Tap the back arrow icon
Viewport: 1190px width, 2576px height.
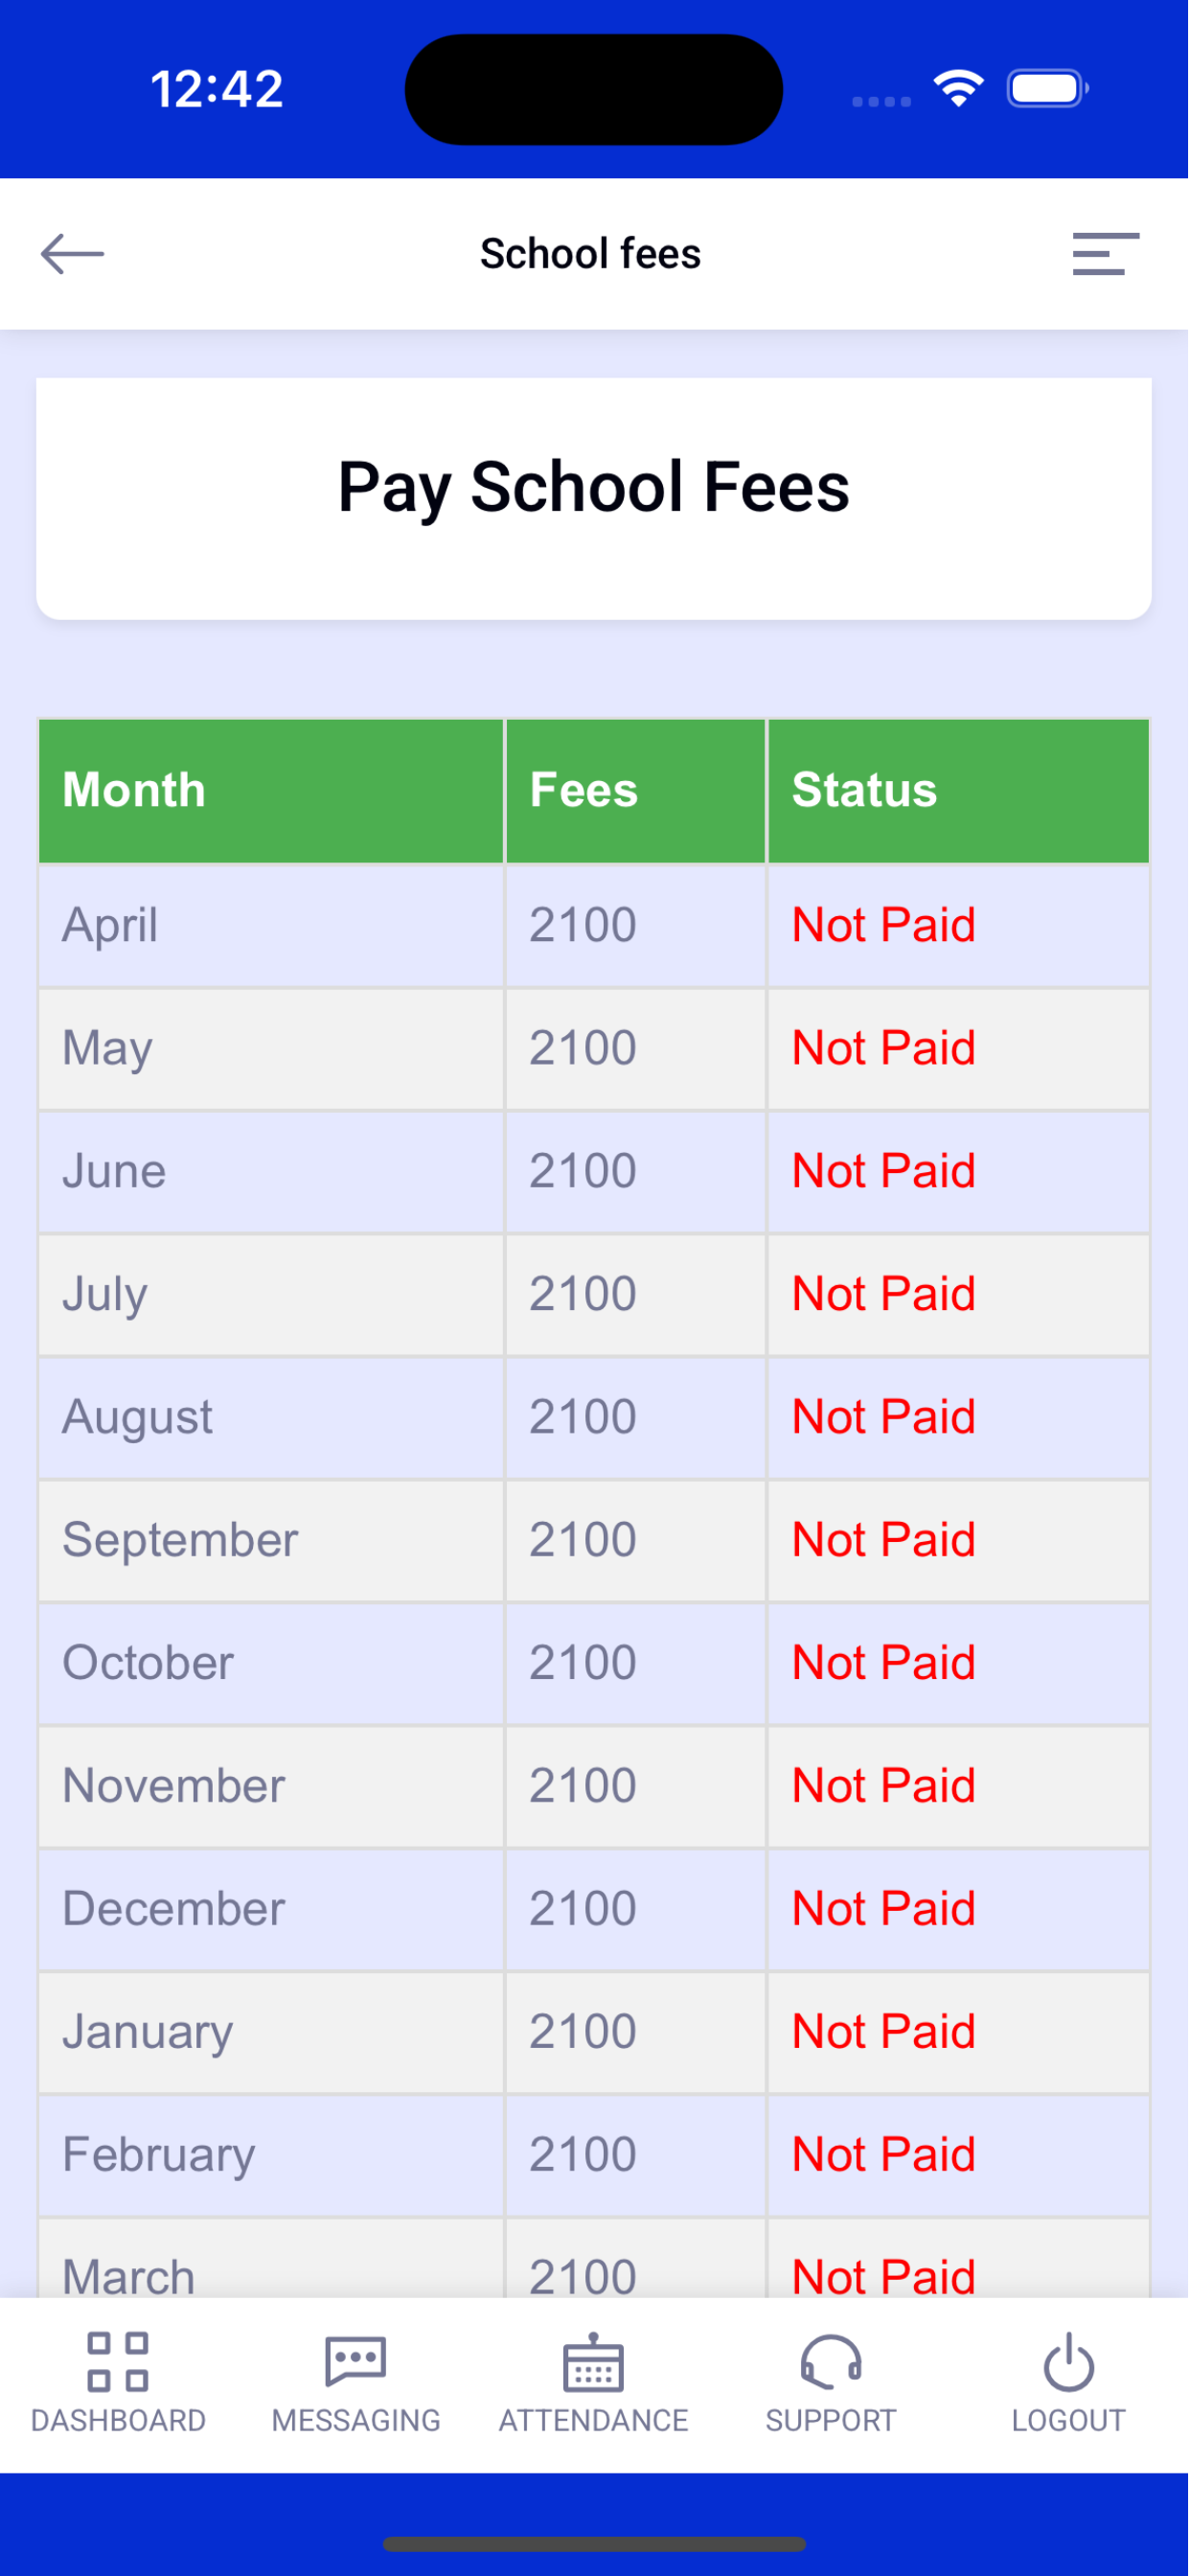72,254
